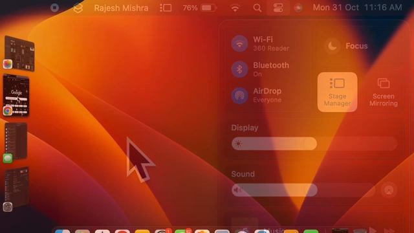Open the Shortcuts layers icon in menu bar
414x233 pixels.
tap(78, 8)
